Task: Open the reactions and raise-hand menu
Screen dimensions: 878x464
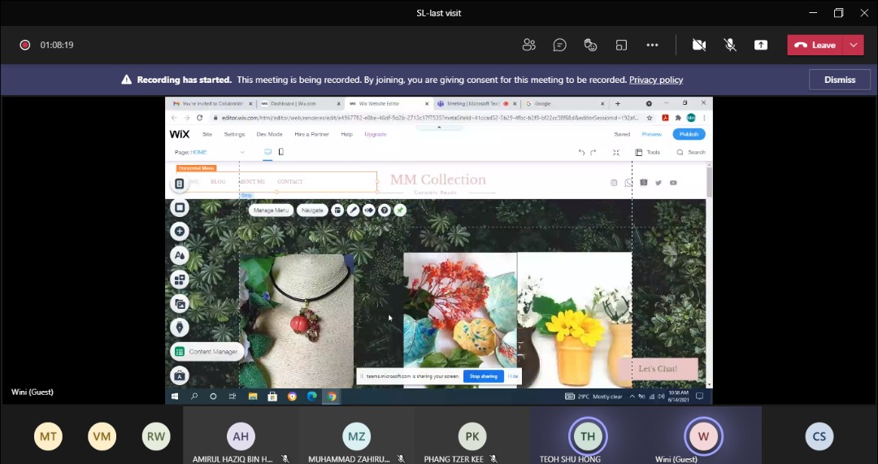Action: pyautogui.click(x=590, y=45)
